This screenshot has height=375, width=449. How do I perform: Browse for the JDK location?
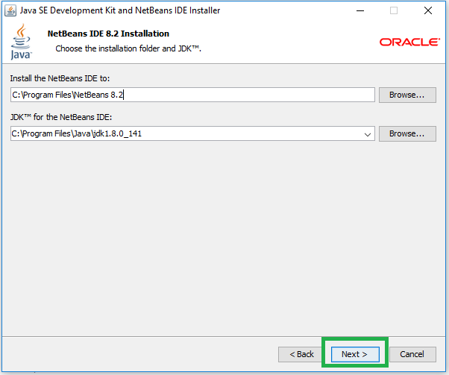click(407, 133)
